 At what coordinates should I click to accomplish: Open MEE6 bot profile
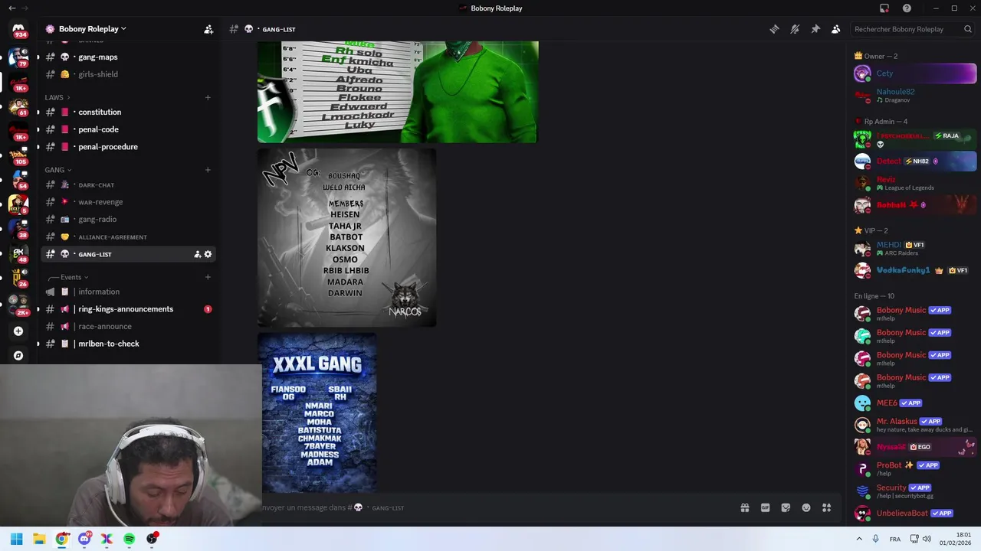915,403
